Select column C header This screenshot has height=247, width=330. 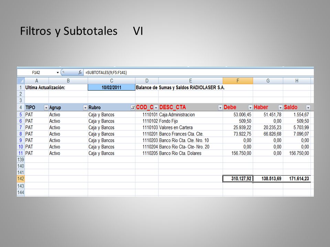click(x=111, y=81)
